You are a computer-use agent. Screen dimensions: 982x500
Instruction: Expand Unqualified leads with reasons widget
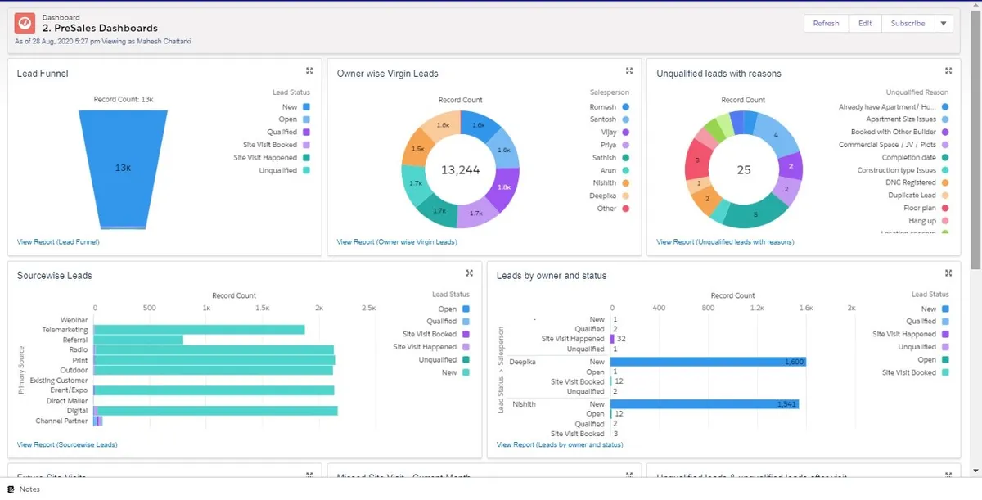948,71
